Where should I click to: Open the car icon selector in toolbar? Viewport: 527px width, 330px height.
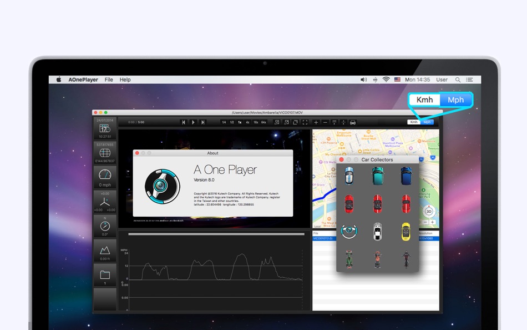[x=353, y=122]
